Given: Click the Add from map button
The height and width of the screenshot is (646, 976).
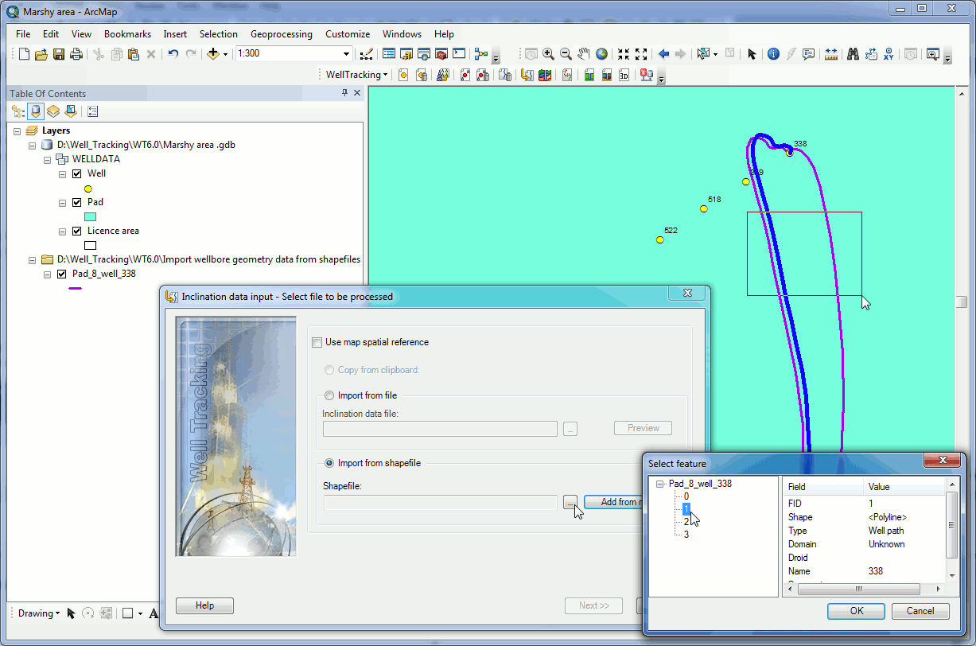Looking at the screenshot, I should tap(612, 502).
